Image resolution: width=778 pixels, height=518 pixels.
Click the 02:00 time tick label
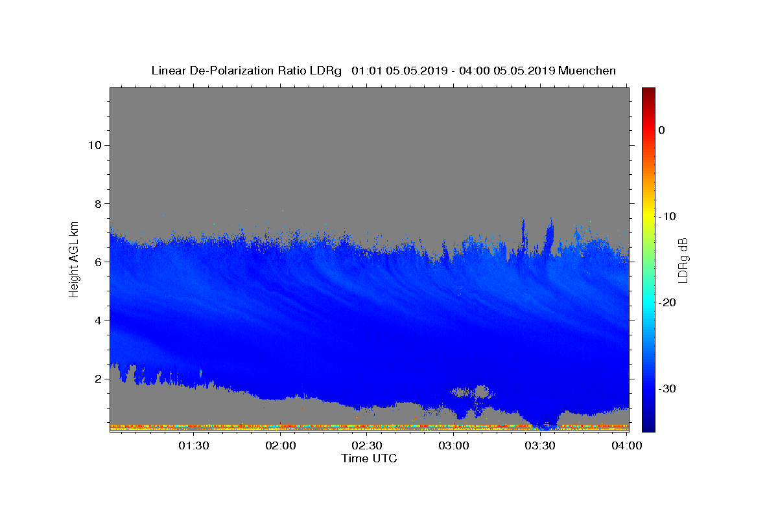281,446
